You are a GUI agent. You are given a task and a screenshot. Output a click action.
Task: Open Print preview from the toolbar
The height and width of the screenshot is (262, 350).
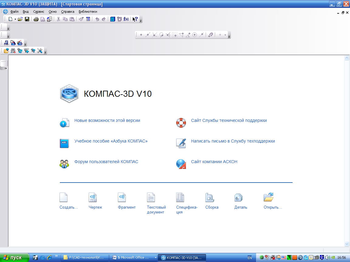click(x=43, y=19)
